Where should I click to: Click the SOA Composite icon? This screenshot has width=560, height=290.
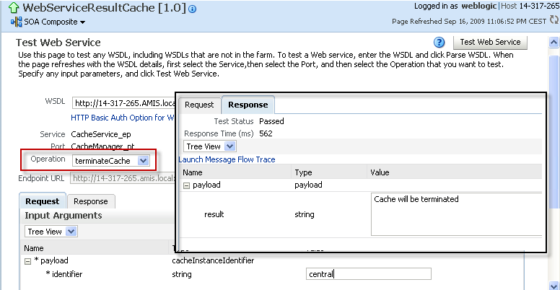point(17,22)
